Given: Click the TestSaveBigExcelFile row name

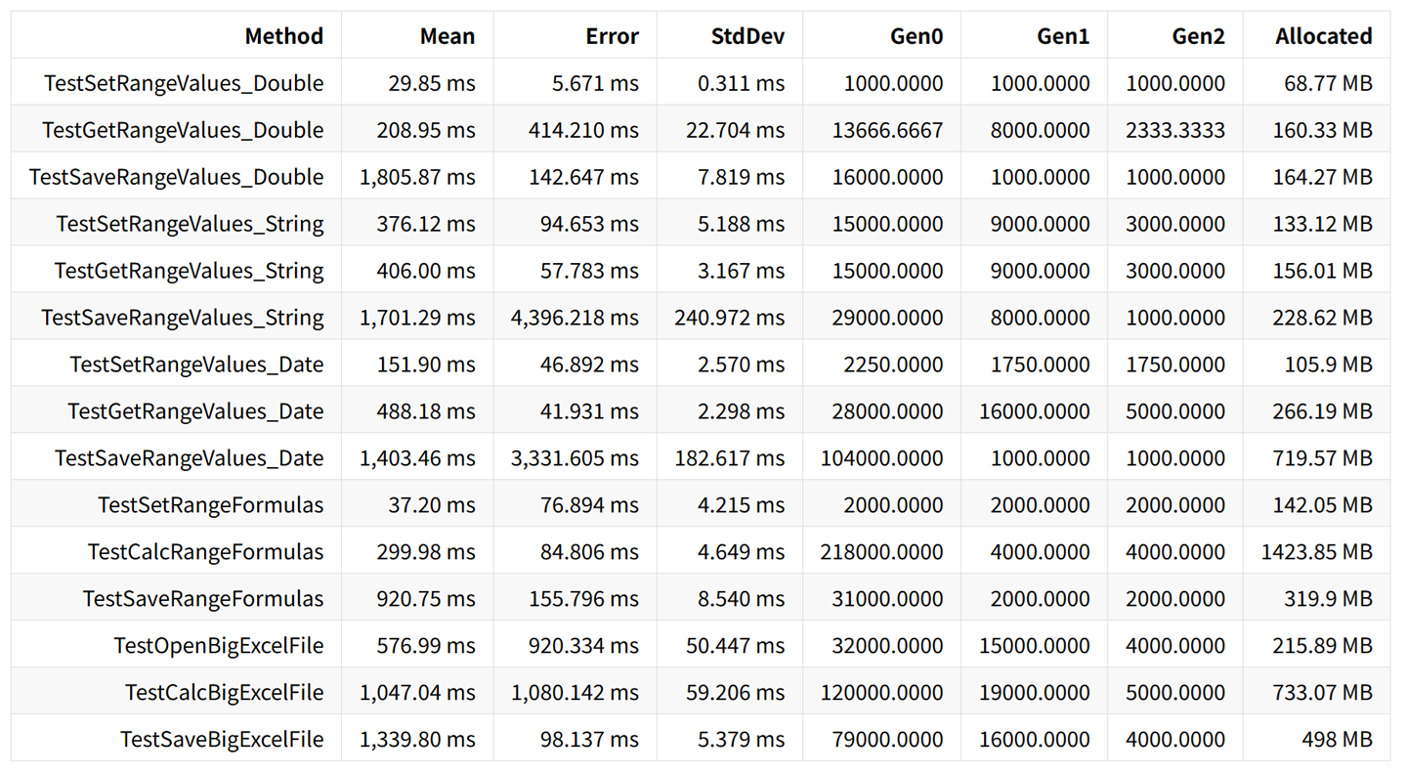Looking at the screenshot, I should pos(222,740).
